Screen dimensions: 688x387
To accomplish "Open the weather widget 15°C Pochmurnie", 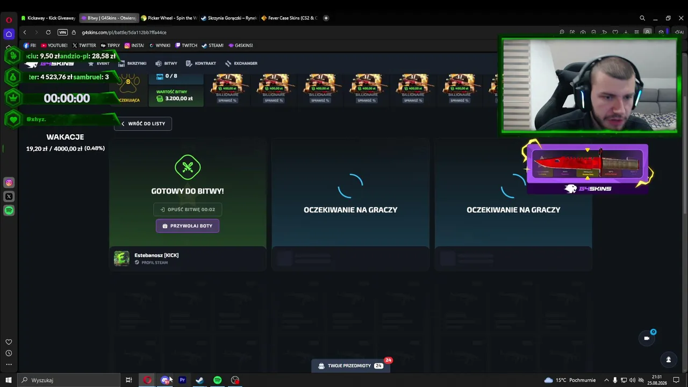I will [570, 380].
